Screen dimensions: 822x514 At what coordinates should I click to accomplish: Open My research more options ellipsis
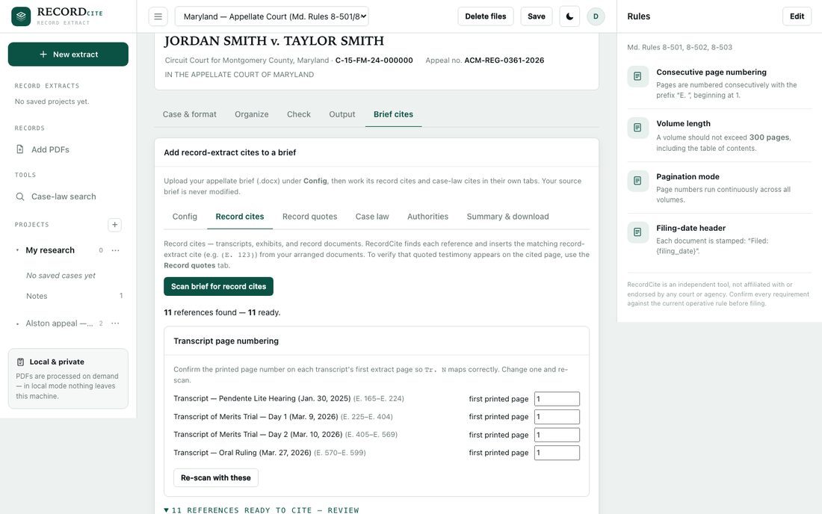(x=115, y=250)
